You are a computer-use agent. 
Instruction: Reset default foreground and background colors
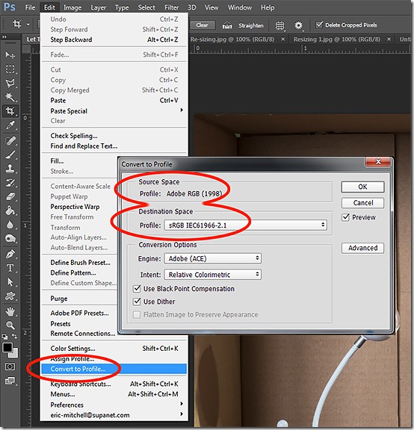pyautogui.click(x=4, y=336)
